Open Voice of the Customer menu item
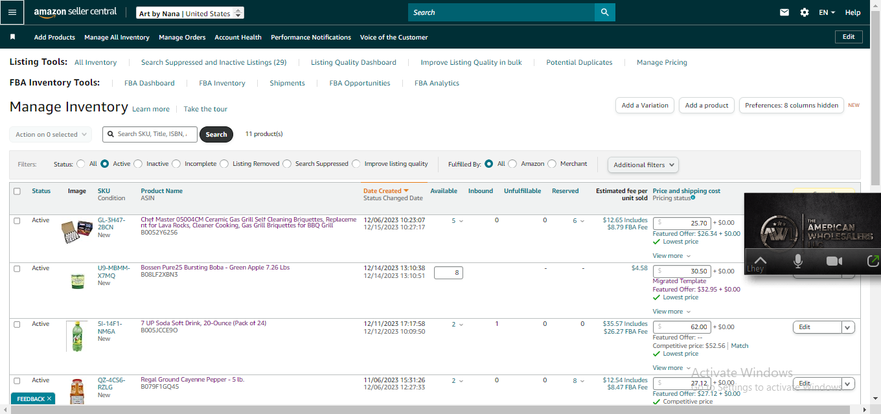This screenshot has height=414, width=881. click(394, 38)
